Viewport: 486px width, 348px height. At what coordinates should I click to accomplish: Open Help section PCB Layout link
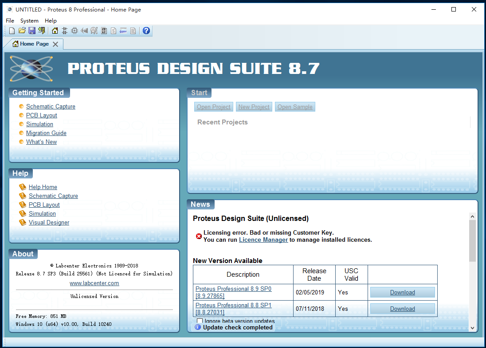point(44,205)
